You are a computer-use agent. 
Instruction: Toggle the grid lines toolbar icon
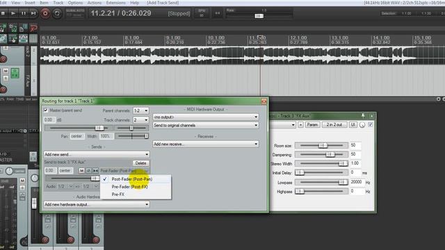(33, 38)
